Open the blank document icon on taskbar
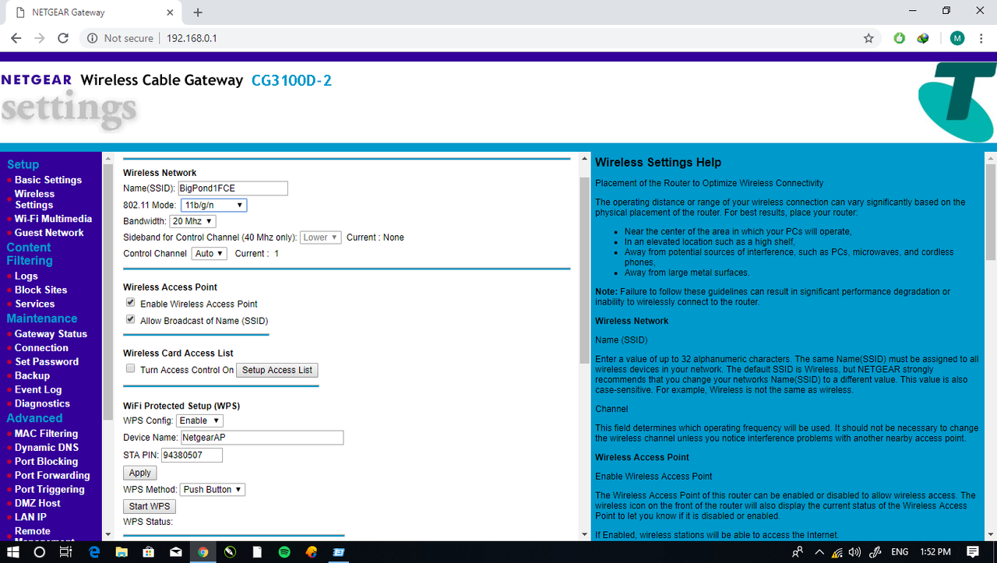Image resolution: width=997 pixels, height=563 pixels. (x=257, y=552)
